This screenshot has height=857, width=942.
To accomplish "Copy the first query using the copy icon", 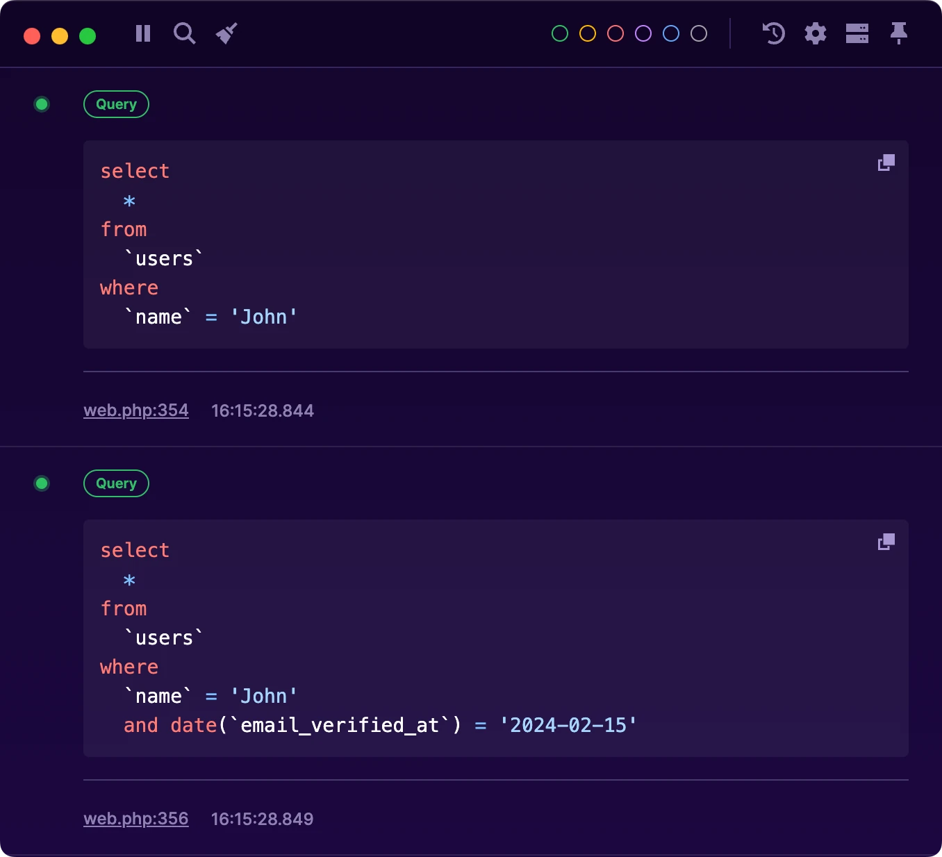I will (886, 163).
